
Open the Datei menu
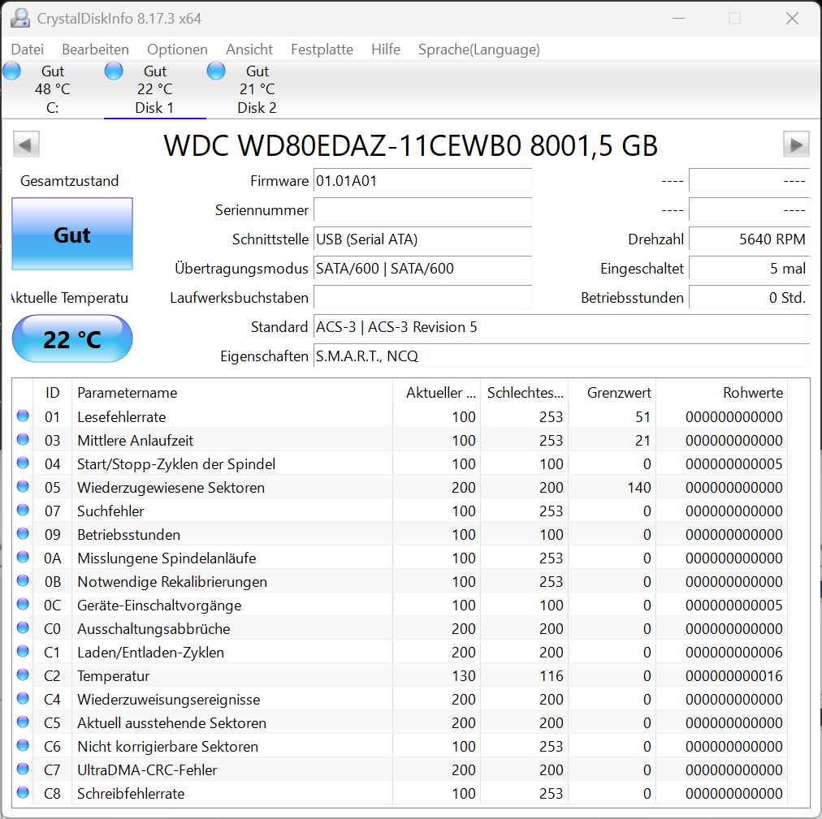coord(28,50)
